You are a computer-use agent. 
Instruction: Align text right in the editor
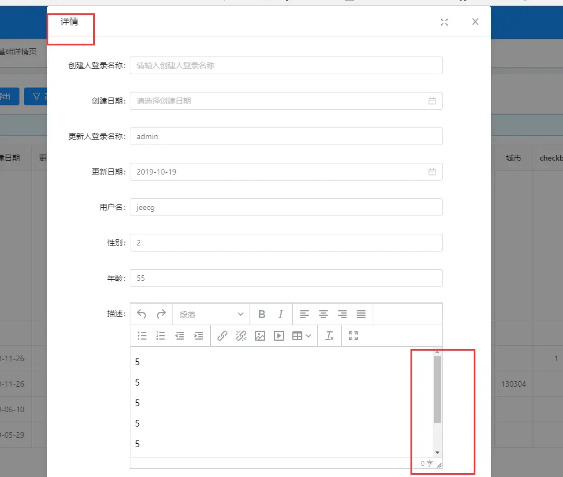click(x=342, y=314)
